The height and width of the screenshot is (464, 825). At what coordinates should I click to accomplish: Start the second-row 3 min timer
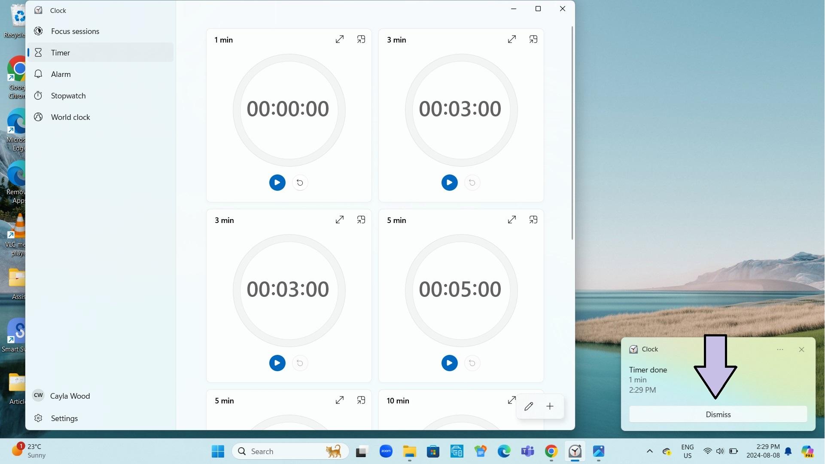[277, 363]
